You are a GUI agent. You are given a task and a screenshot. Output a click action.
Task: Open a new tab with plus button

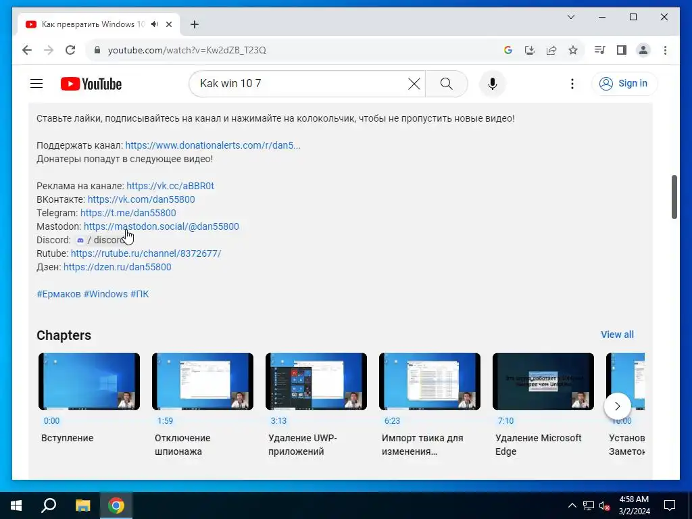[x=194, y=24]
